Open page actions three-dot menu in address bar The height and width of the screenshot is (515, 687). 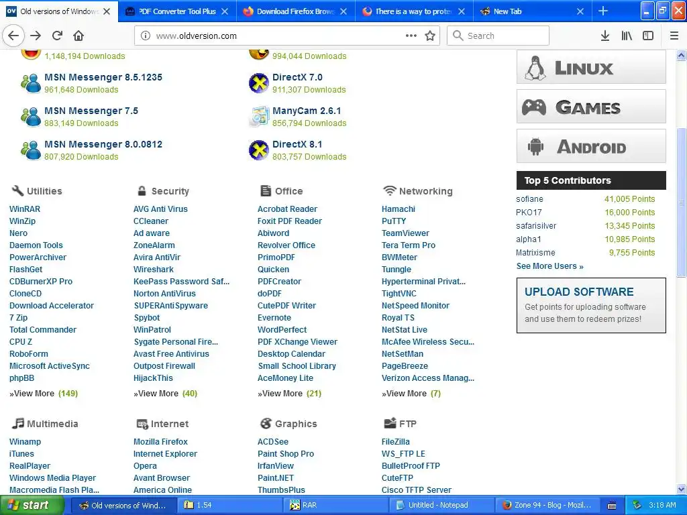tap(411, 36)
